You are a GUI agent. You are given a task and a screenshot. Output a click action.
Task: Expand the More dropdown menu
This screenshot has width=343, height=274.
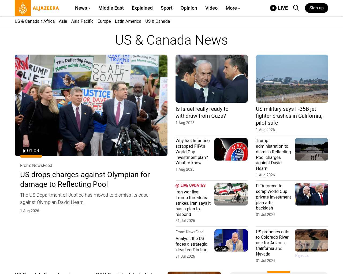pos(233,8)
